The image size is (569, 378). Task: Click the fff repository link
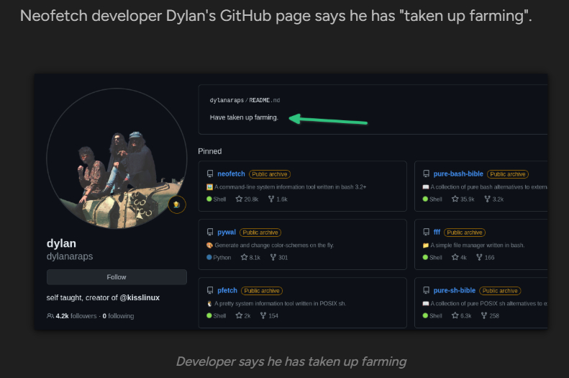coord(437,233)
